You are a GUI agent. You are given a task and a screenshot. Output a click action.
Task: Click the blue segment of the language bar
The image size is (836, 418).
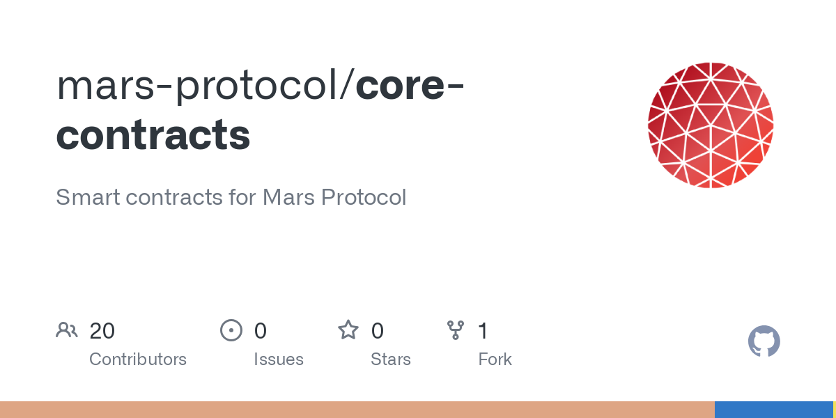773,410
